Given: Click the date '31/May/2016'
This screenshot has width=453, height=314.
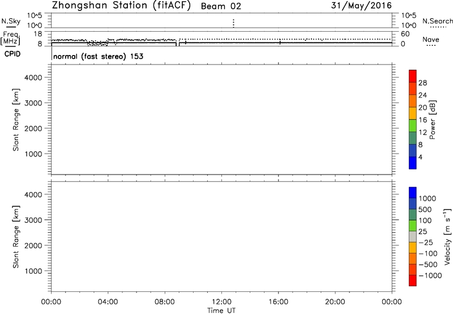Looking at the screenshot, I should (x=361, y=6).
